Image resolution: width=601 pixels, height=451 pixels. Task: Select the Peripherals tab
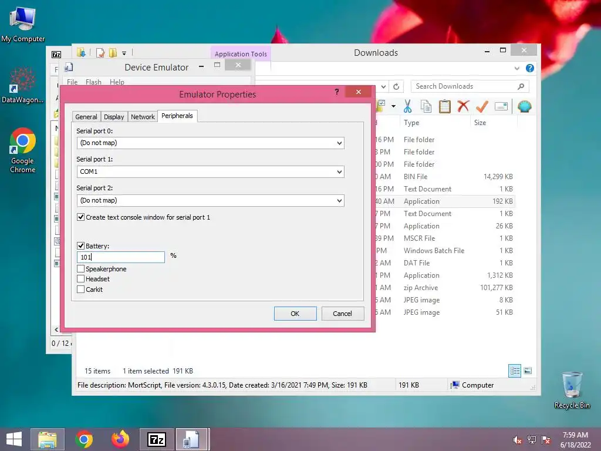[x=177, y=116]
